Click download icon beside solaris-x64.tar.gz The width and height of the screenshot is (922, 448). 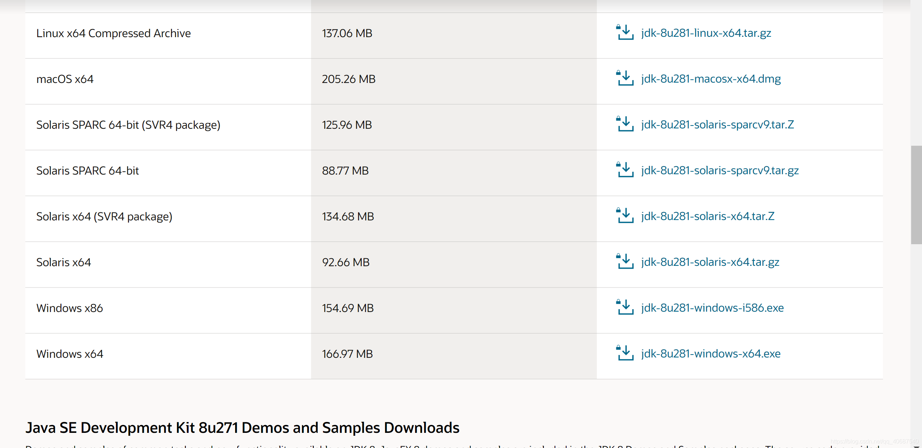point(625,262)
